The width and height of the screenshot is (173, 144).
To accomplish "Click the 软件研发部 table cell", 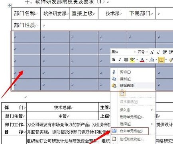I will coord(55,13).
